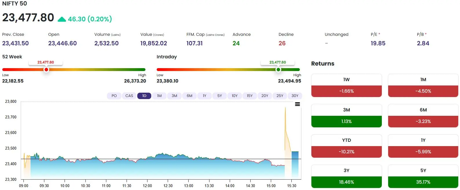The image size is (460, 190).
Task: Click the Intraday range slider marker
Action: click(x=278, y=70)
